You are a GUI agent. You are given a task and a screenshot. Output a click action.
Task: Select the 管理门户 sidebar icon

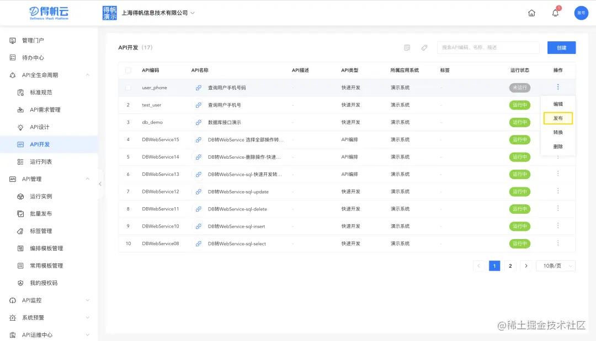[12, 40]
